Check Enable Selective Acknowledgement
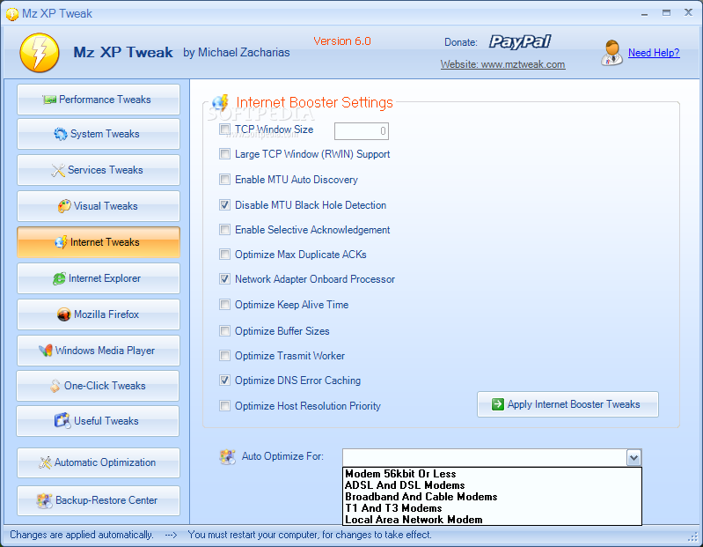The width and height of the screenshot is (703, 547). [224, 230]
